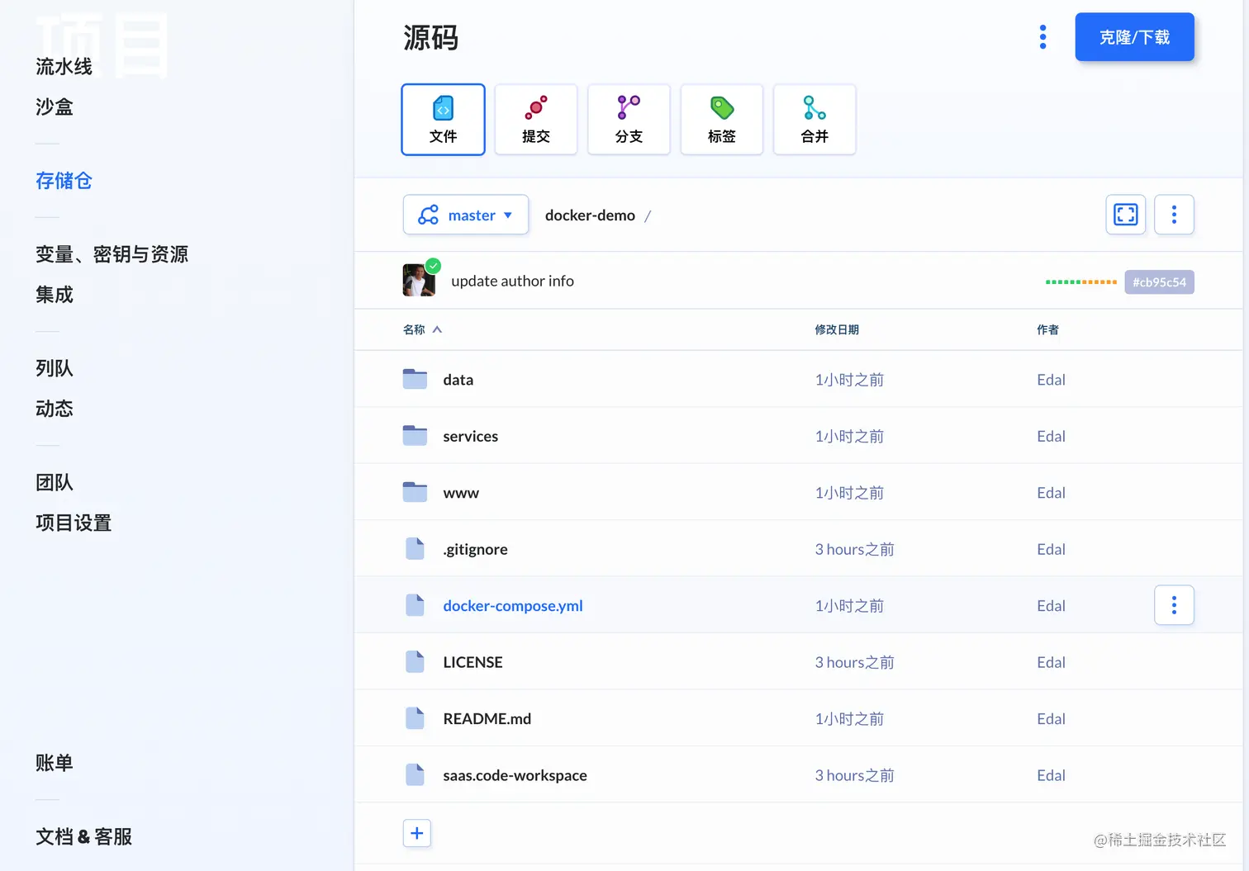1249x871 pixels.
Task: Open 团队 in sidebar
Action: pyautogui.click(x=55, y=482)
